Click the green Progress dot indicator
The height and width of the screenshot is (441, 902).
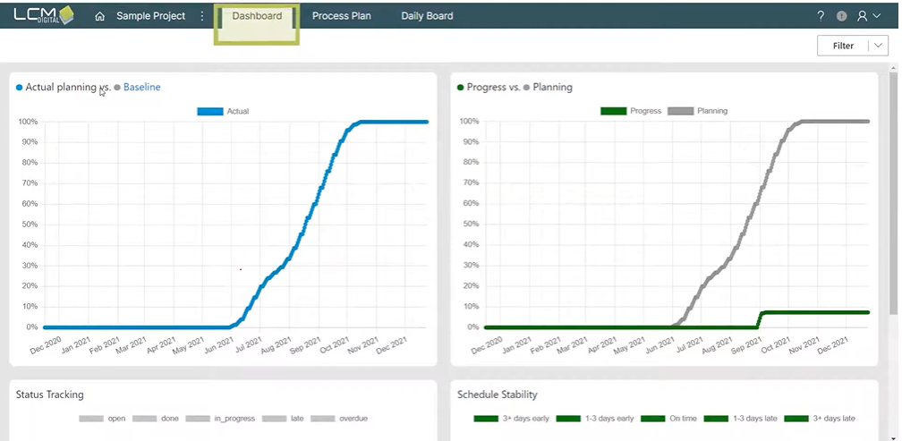click(x=460, y=88)
